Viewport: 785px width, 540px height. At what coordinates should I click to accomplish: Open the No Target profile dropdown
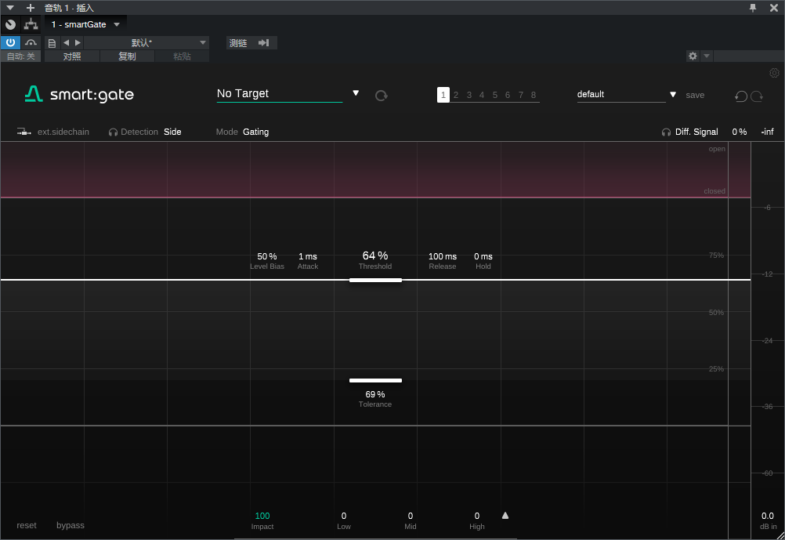356,93
